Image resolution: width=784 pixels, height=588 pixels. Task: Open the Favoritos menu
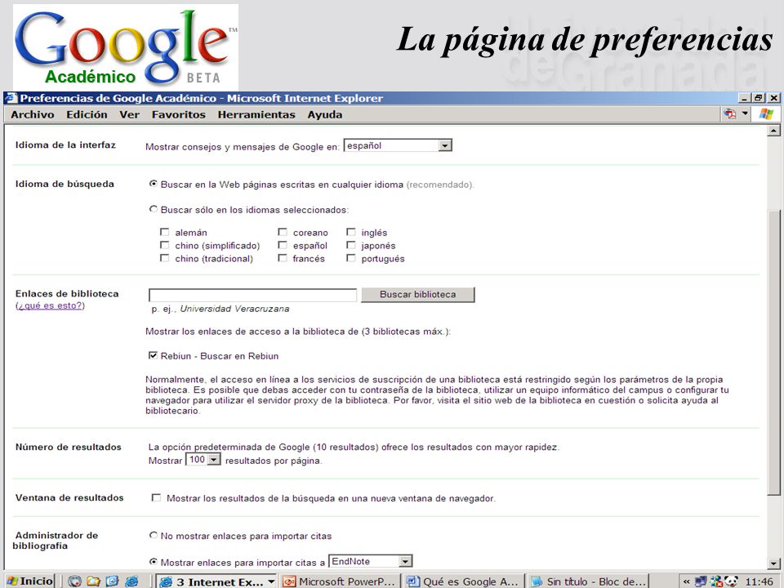pos(179,114)
